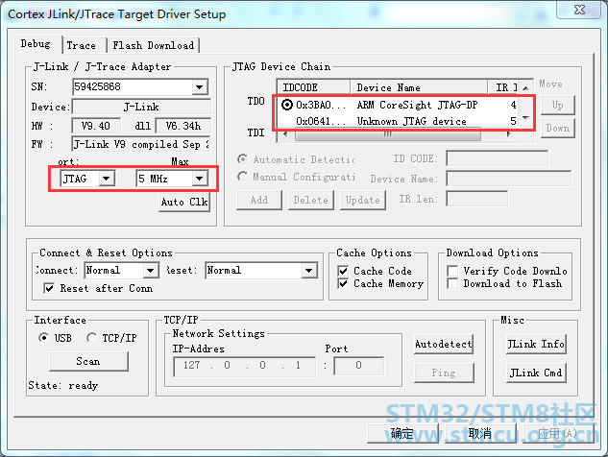The image size is (608, 457).
Task: Select the ARM CoreSight JTAG-DP device row
Action: pyautogui.click(x=403, y=104)
